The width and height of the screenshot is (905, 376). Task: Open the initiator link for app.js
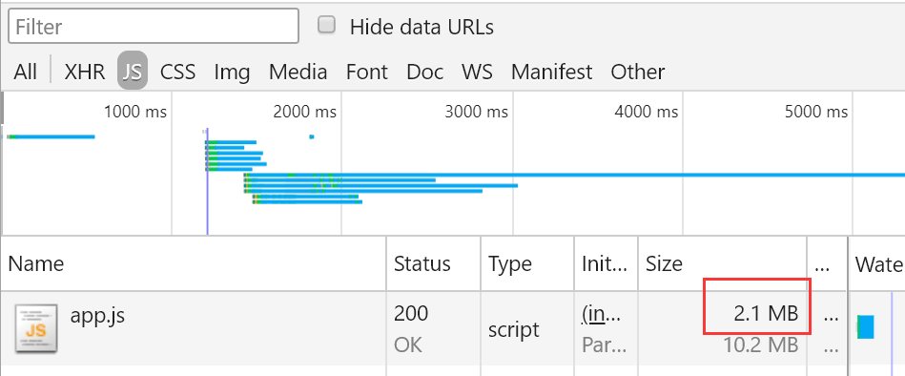click(603, 314)
